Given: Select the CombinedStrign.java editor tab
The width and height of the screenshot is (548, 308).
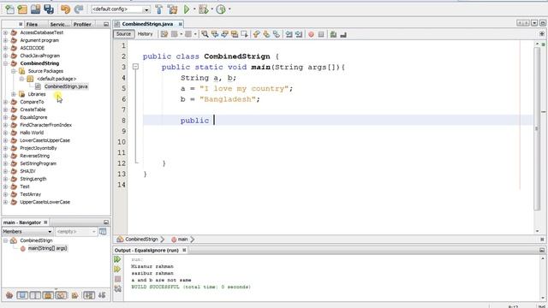Looking at the screenshot, I should tap(147, 24).
